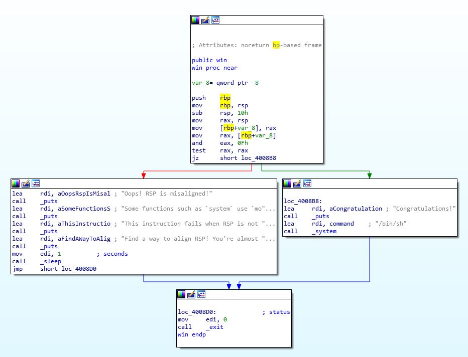This screenshot has width=468, height=357.
Task: Click the "Oops! RSP is misaligned!" comment
Action: pyautogui.click(x=167, y=194)
